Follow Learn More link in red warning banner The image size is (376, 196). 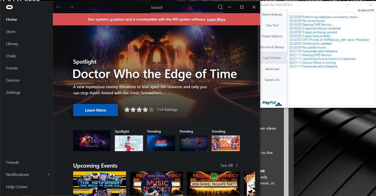tap(216, 19)
